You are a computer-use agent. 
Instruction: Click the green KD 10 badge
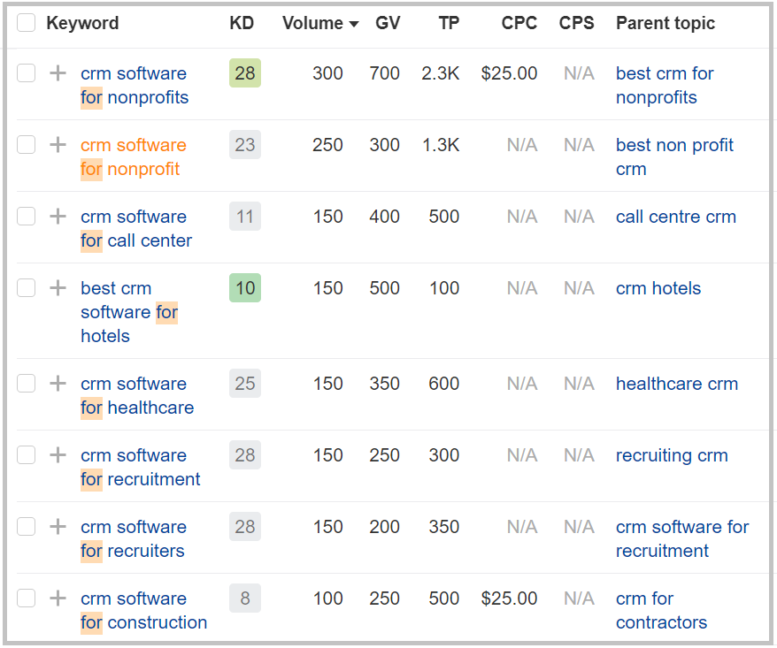click(x=245, y=288)
